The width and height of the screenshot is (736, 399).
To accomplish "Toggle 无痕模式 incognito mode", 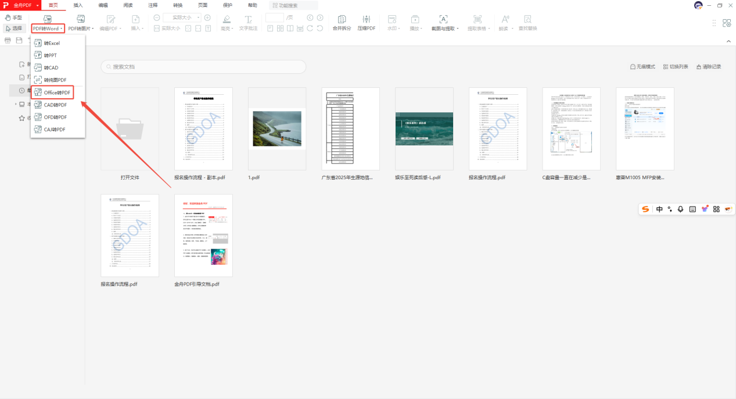I will coord(642,67).
